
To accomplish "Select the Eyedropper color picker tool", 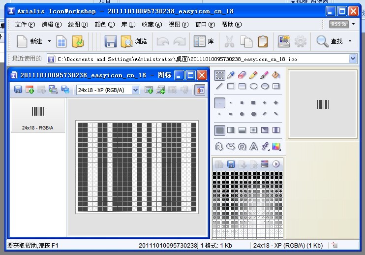I will [231, 75].
